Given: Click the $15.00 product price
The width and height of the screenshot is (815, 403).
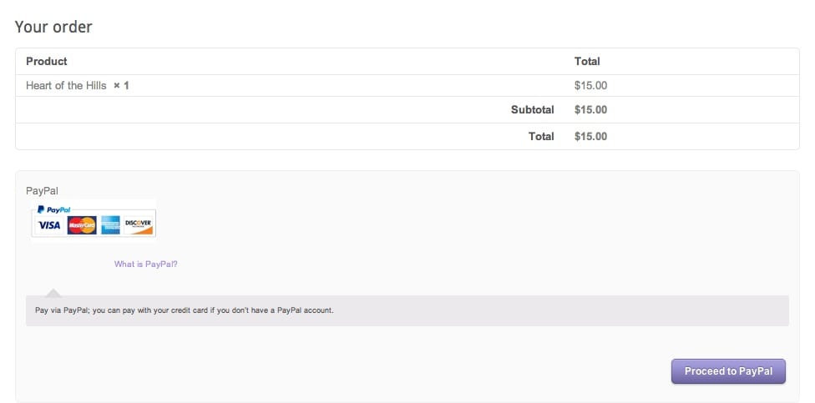Looking at the screenshot, I should [591, 86].
